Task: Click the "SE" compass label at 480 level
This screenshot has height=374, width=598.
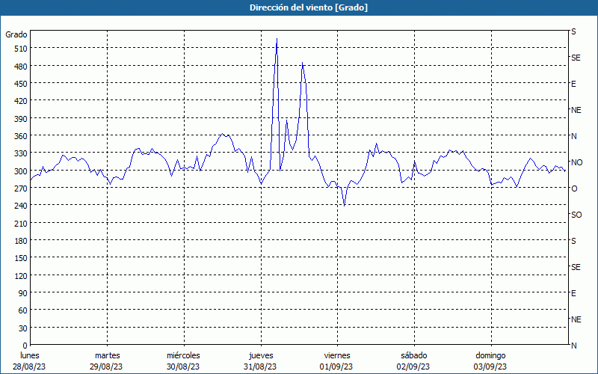Action: pos(576,58)
